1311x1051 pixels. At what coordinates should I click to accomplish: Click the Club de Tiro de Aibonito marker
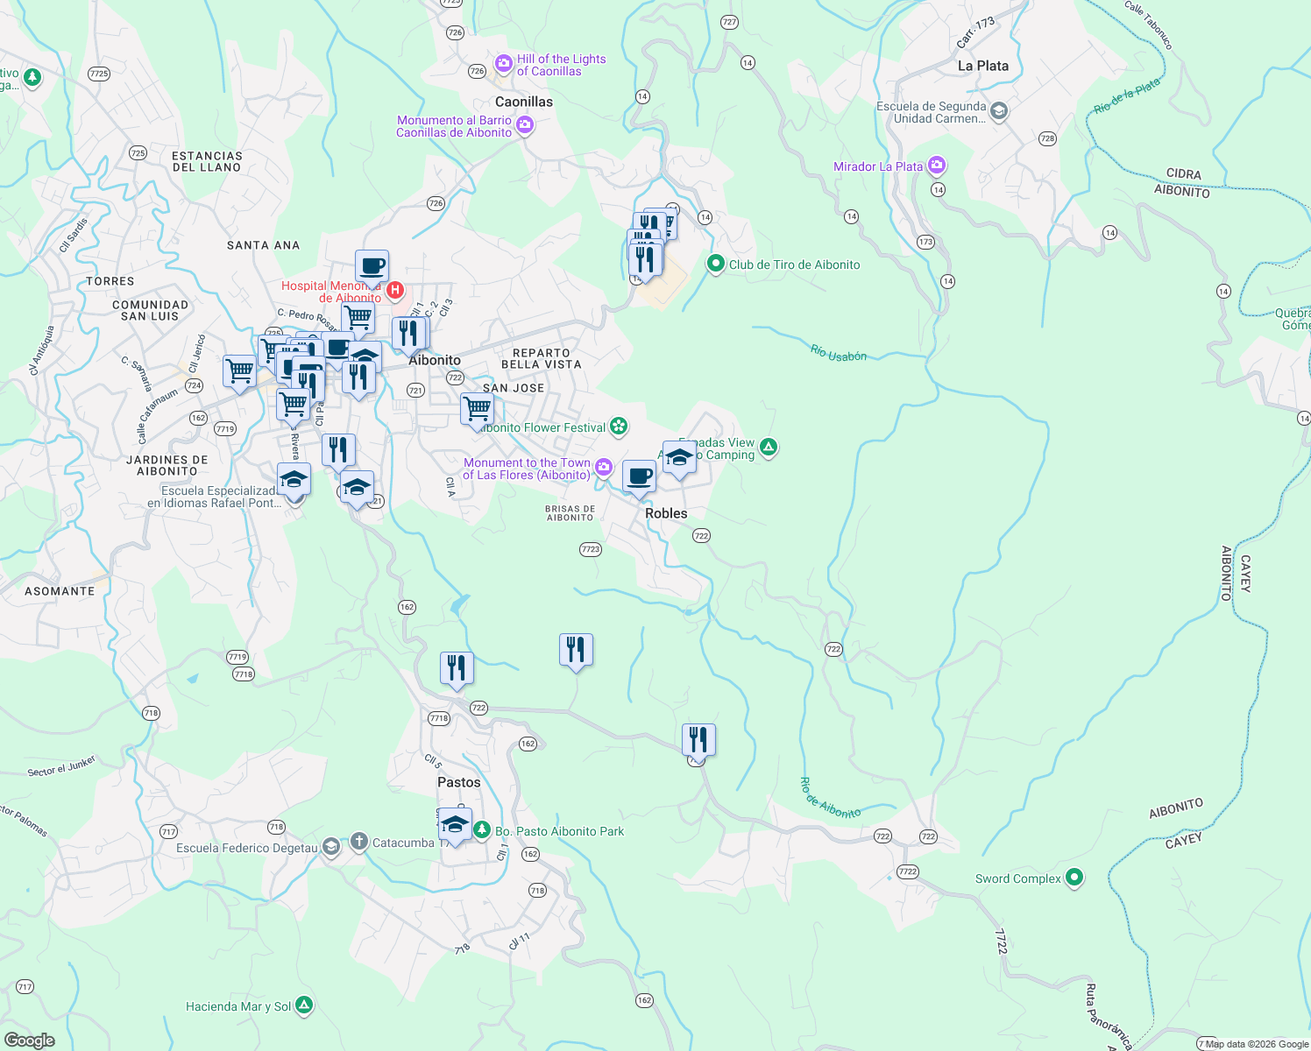pos(716,263)
